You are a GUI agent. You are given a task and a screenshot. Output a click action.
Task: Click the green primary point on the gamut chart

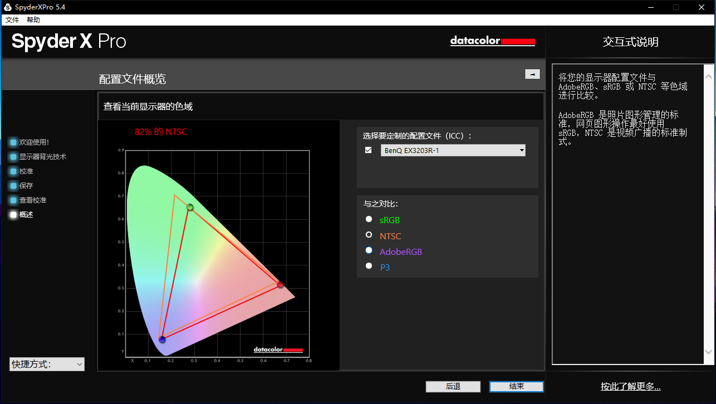click(190, 208)
